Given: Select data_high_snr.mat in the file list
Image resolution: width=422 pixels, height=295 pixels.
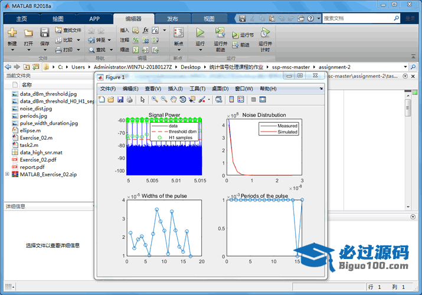Looking at the screenshot, I should point(41,152).
